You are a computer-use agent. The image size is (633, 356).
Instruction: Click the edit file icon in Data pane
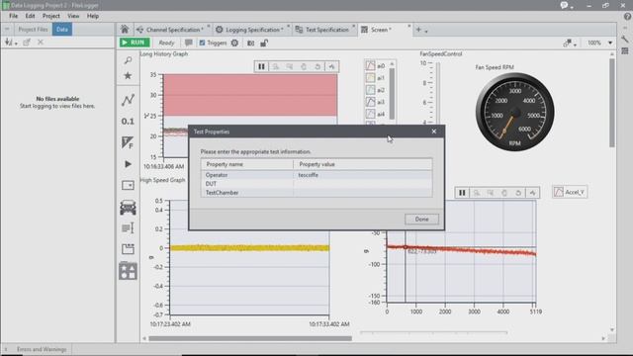coord(27,42)
